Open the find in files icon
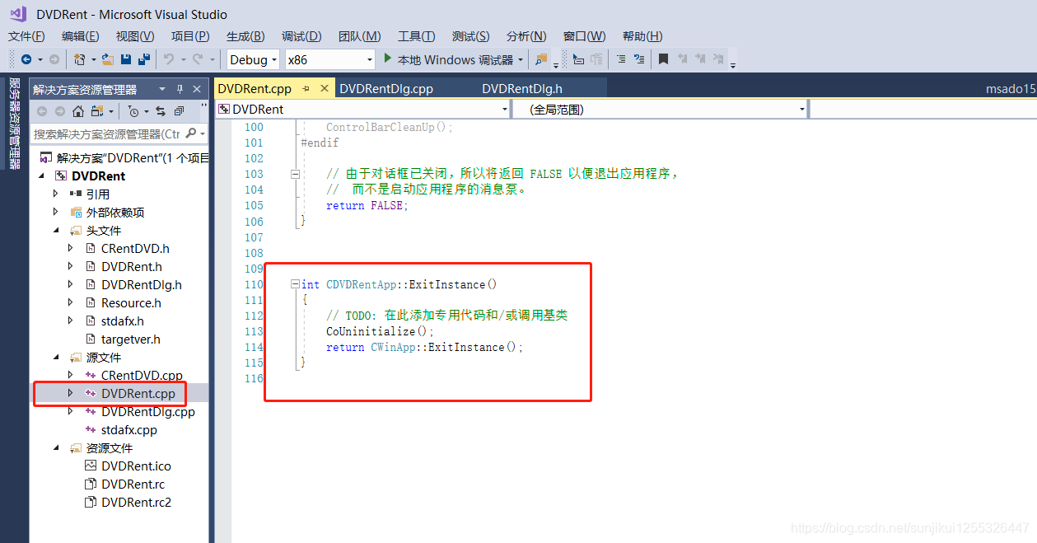The width and height of the screenshot is (1037, 543). pyautogui.click(x=541, y=59)
